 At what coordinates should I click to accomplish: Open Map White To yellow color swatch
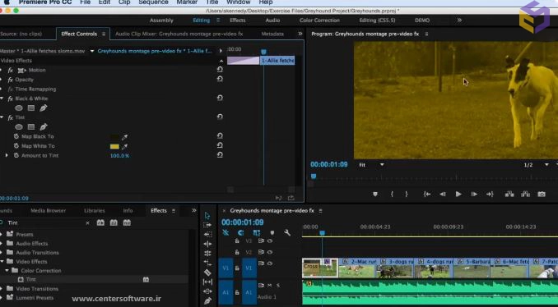[114, 146]
